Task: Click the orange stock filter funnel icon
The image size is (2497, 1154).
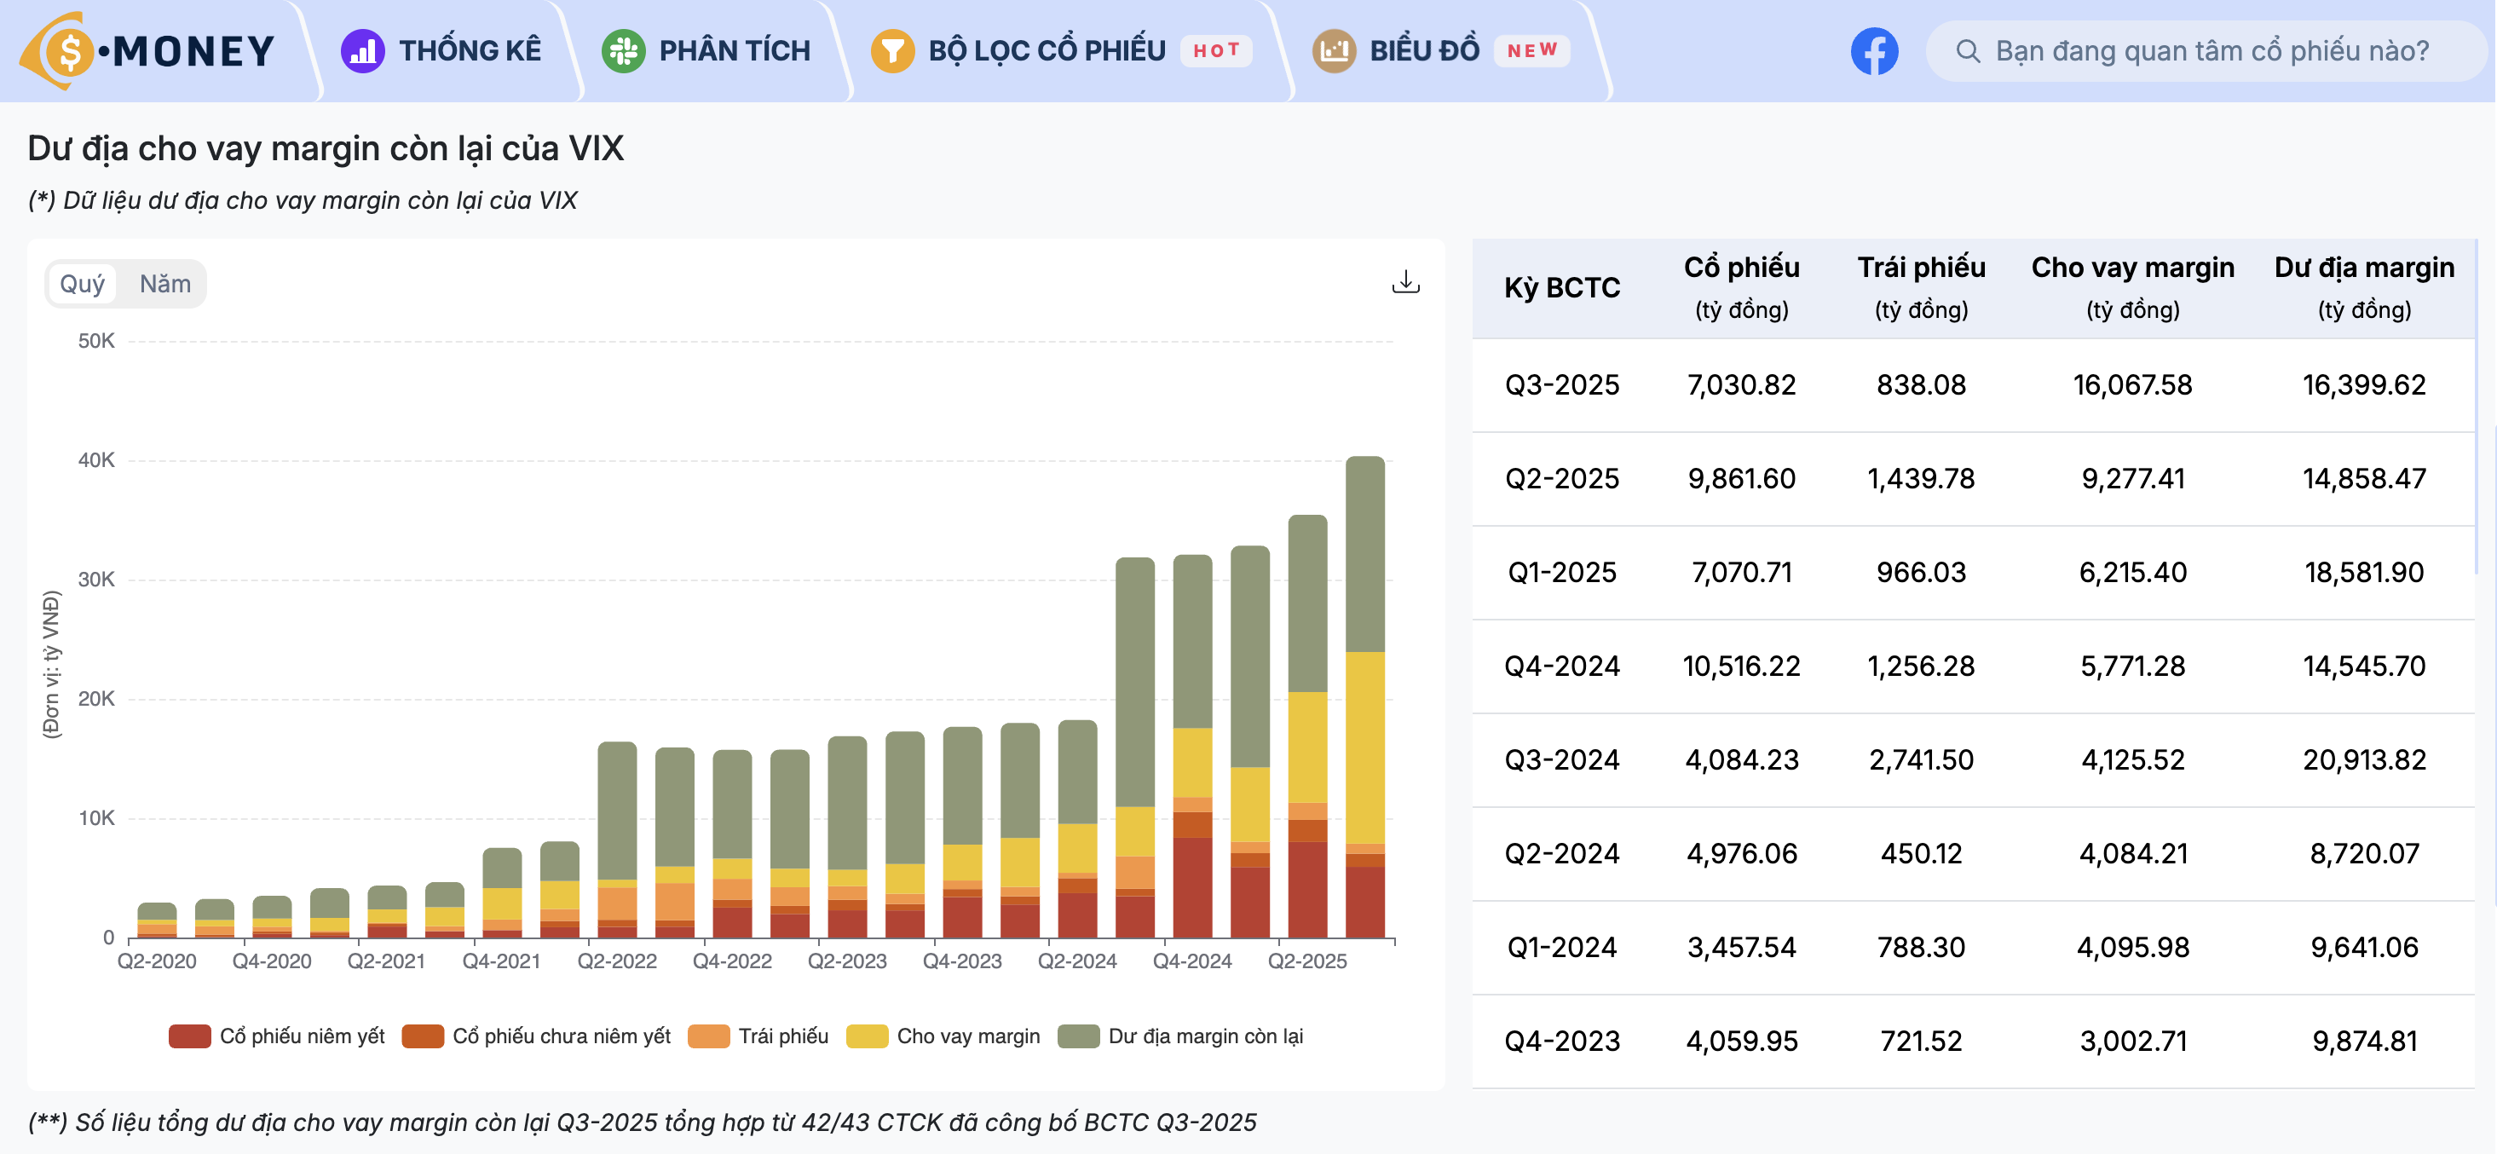Action: (x=891, y=50)
